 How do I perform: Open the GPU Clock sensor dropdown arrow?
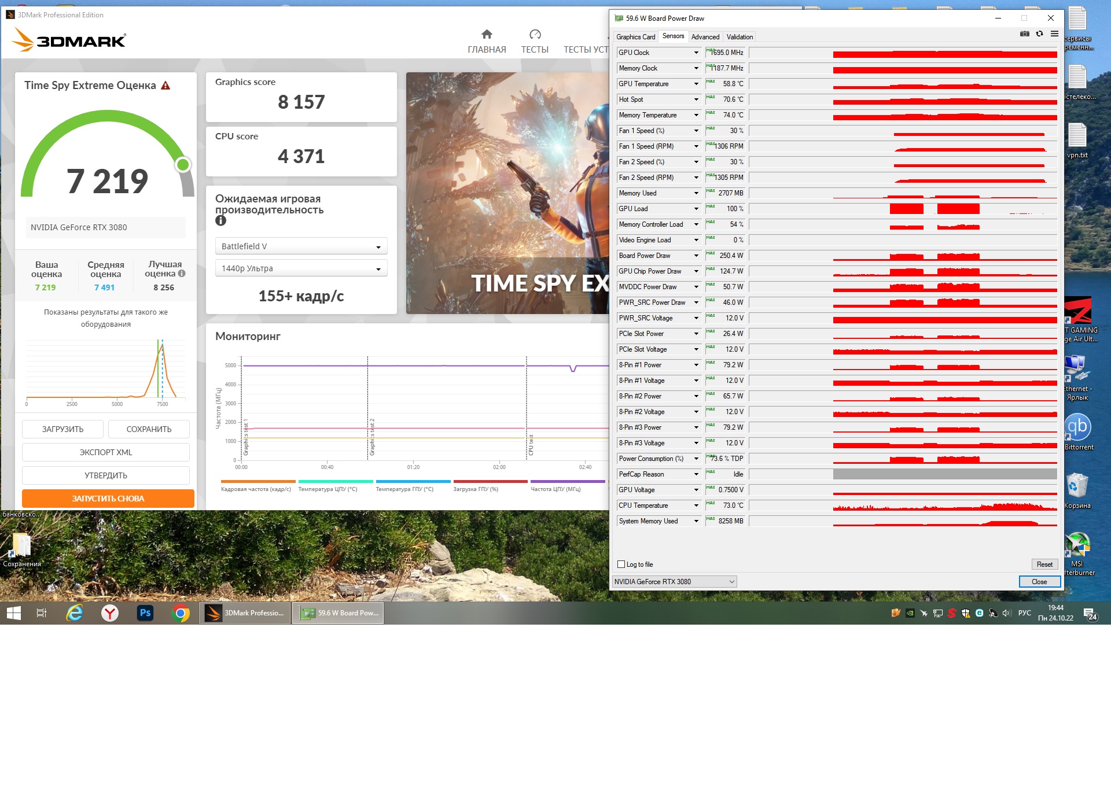(696, 53)
